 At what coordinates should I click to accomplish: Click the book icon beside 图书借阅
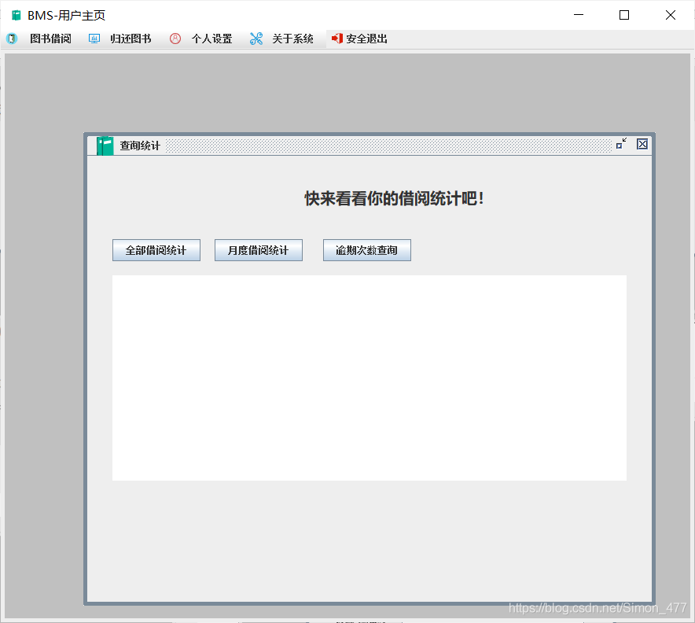12,39
